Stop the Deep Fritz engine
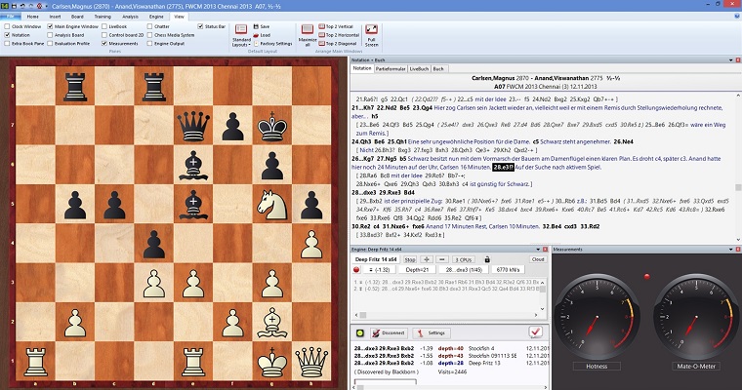Viewport: 742px width, 390px height. click(x=411, y=260)
